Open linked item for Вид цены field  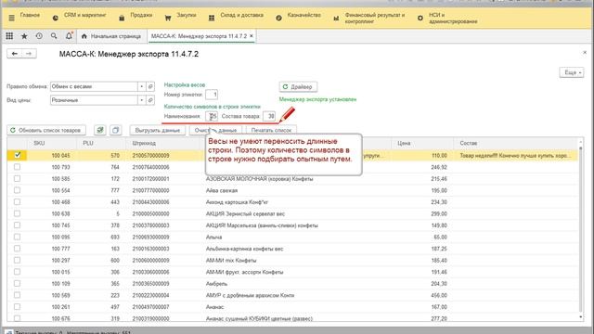(150, 100)
